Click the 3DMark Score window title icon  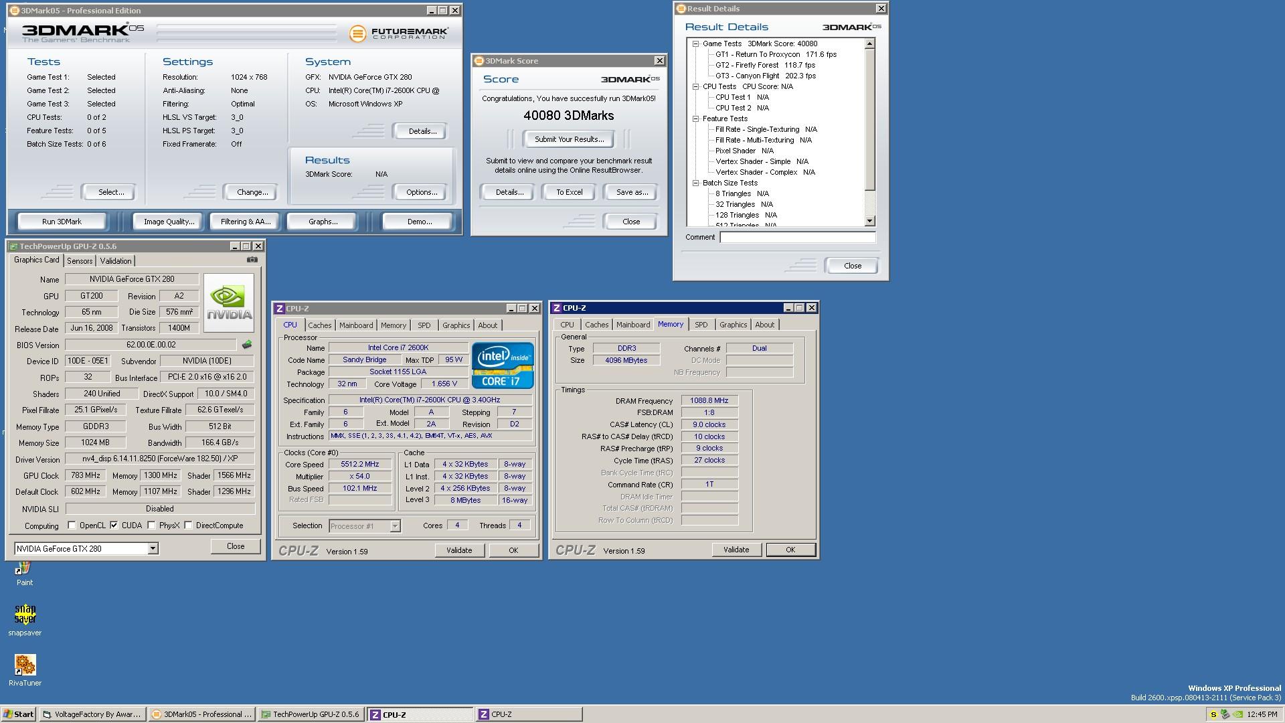tap(479, 61)
